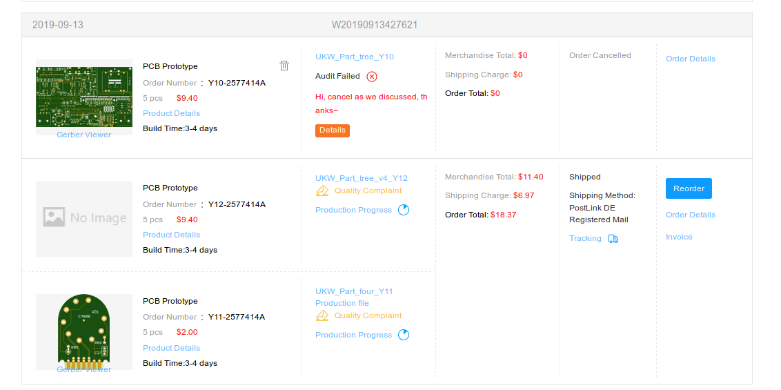View Product Details for order Y11-2577414A

coord(171,348)
